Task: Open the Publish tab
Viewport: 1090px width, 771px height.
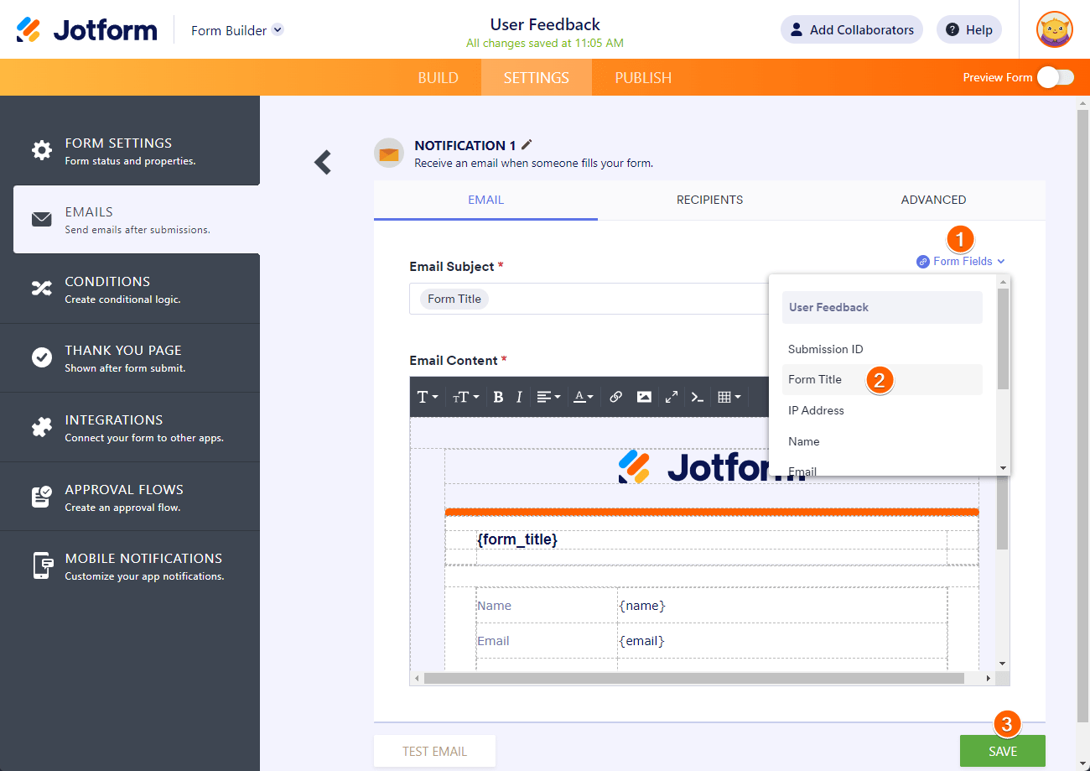Action: 643,77
